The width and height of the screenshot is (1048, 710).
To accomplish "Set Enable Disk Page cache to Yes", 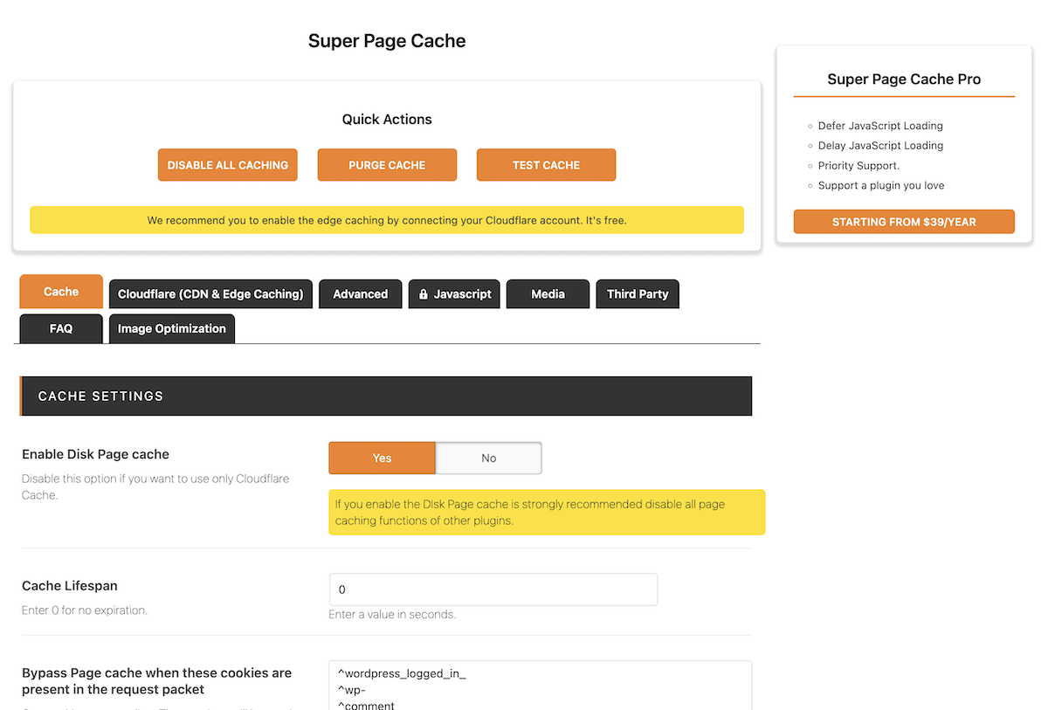I will pos(383,458).
